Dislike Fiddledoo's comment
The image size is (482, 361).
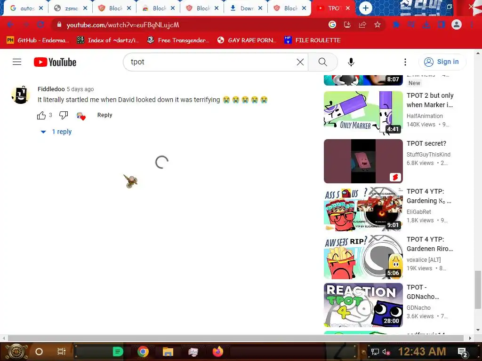tap(64, 116)
